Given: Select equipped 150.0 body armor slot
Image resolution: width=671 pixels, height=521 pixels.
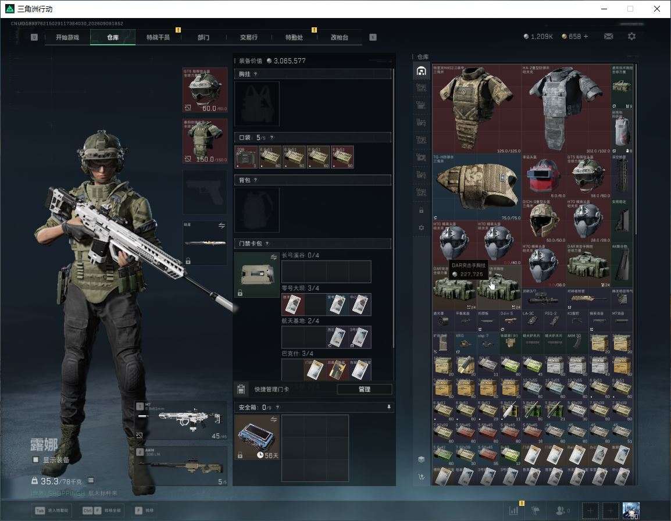Looking at the screenshot, I should coord(205,141).
